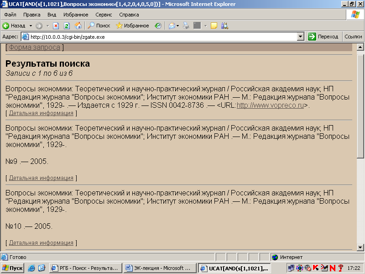Expand dropdown arrow next to grey square icon
The height and width of the screenshot is (274, 365).
[206, 26]
